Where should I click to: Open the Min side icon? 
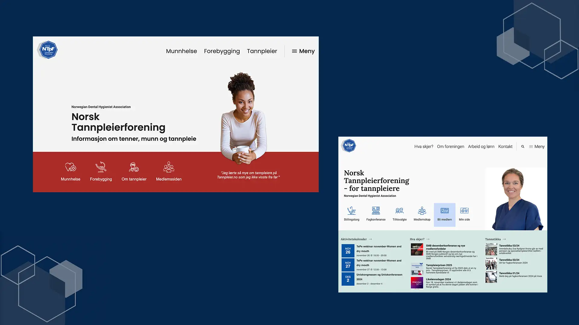(x=464, y=211)
